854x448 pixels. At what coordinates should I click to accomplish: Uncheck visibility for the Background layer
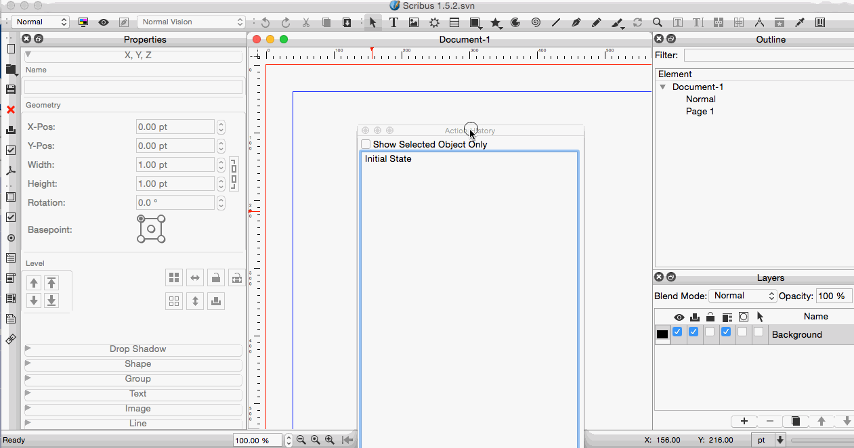(x=677, y=332)
